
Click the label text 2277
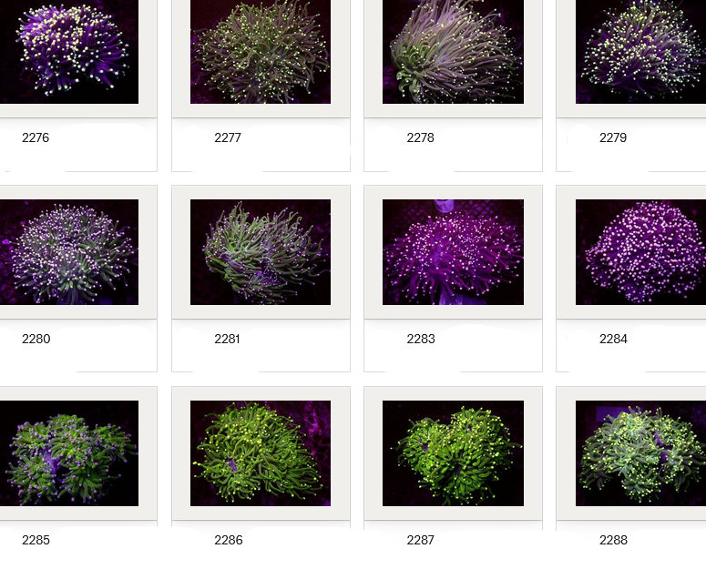point(228,137)
